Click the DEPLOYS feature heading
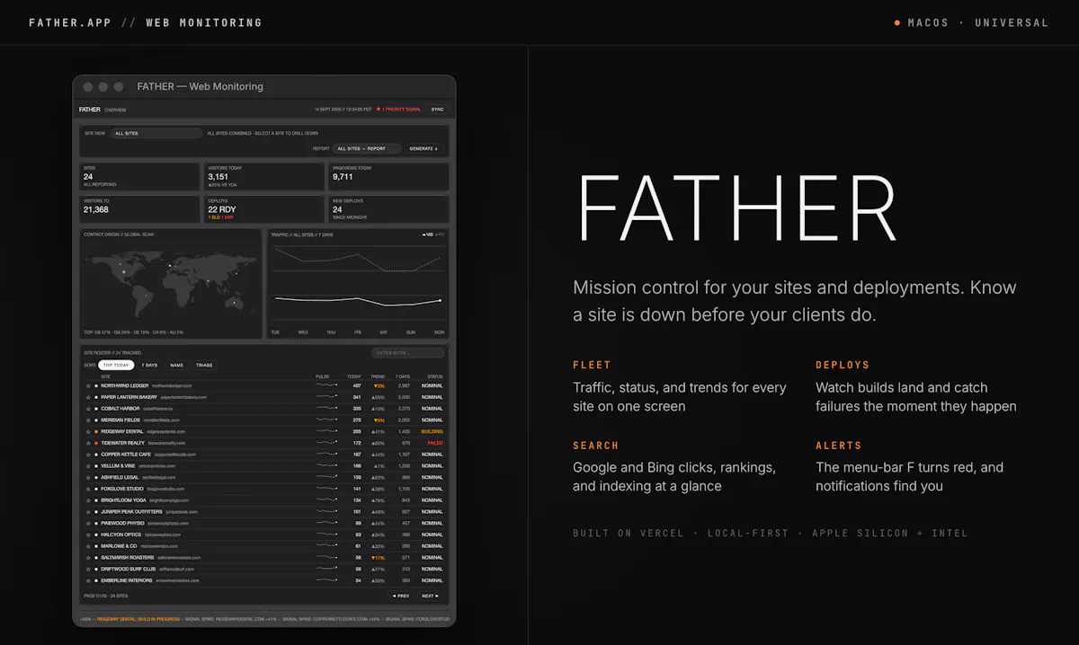Image resolution: width=1079 pixels, height=645 pixels. pyautogui.click(x=843, y=366)
